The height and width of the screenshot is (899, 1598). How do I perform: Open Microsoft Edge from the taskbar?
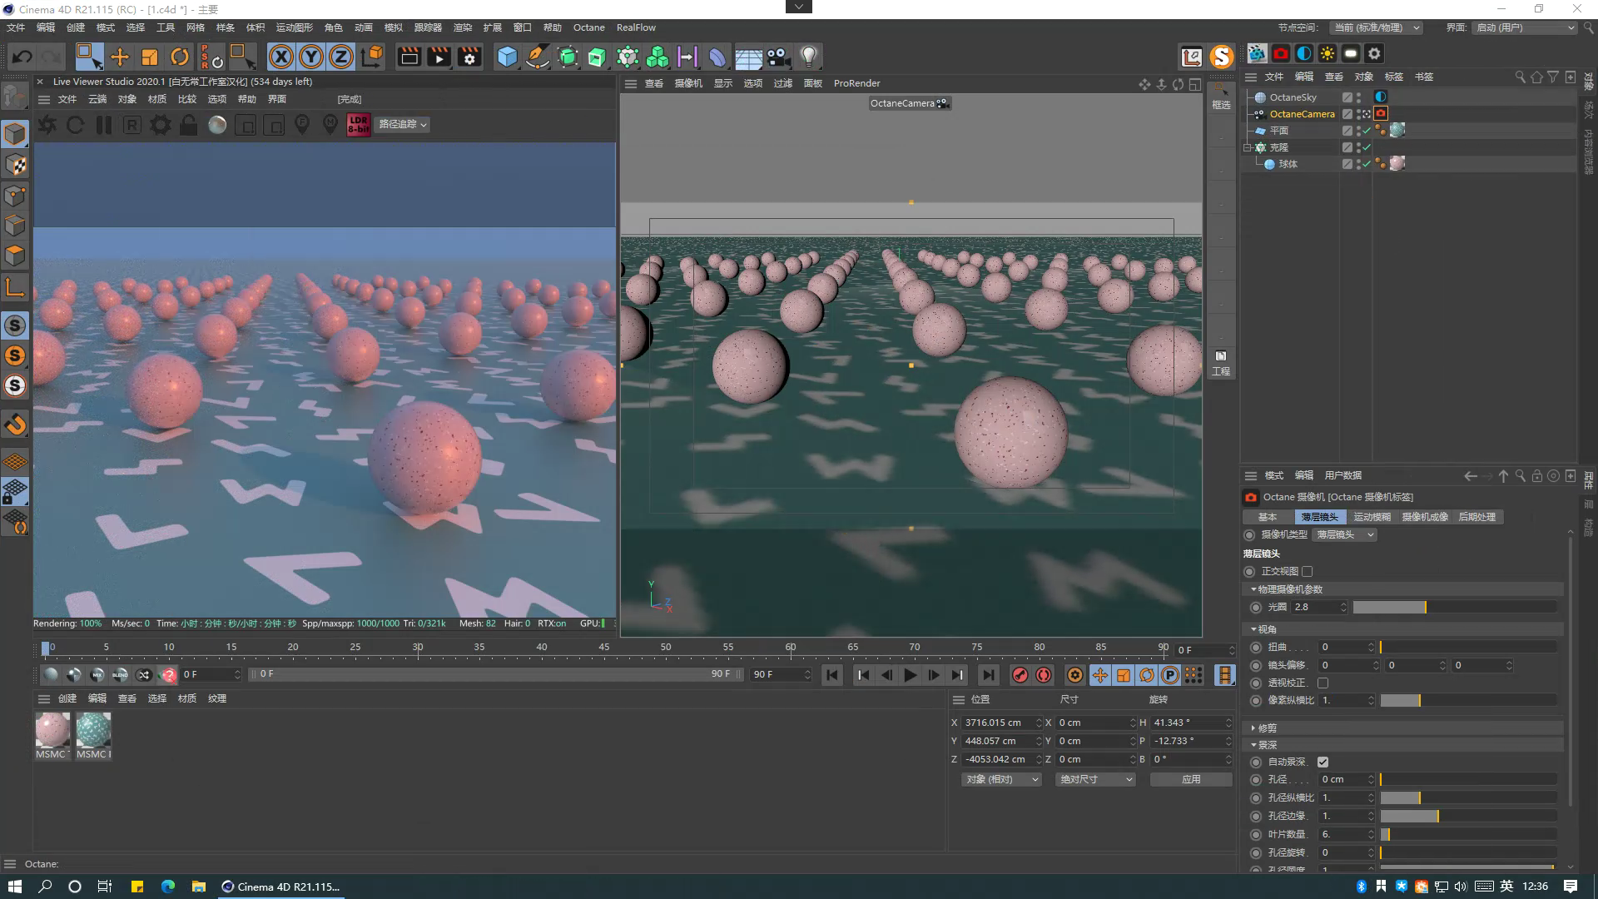click(168, 887)
